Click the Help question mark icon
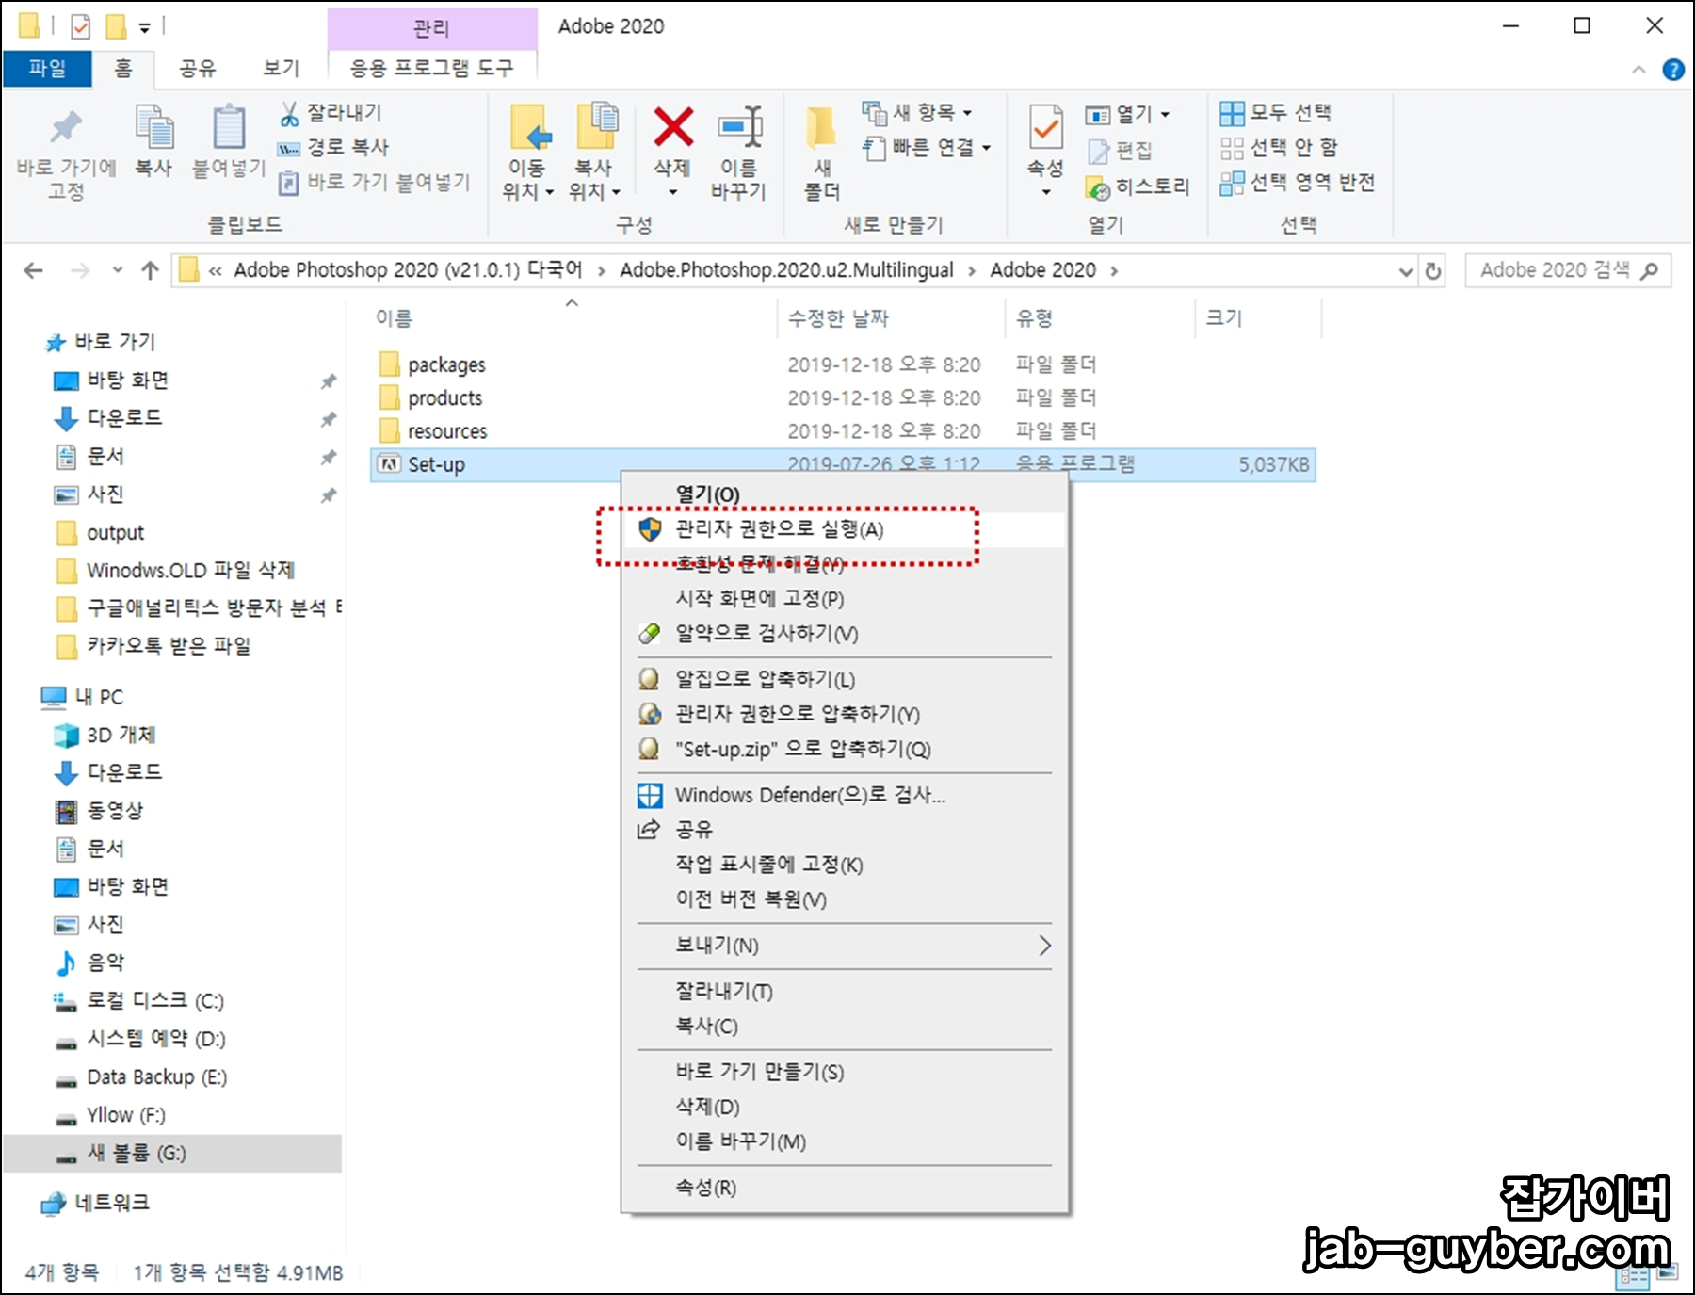 coord(1673,70)
